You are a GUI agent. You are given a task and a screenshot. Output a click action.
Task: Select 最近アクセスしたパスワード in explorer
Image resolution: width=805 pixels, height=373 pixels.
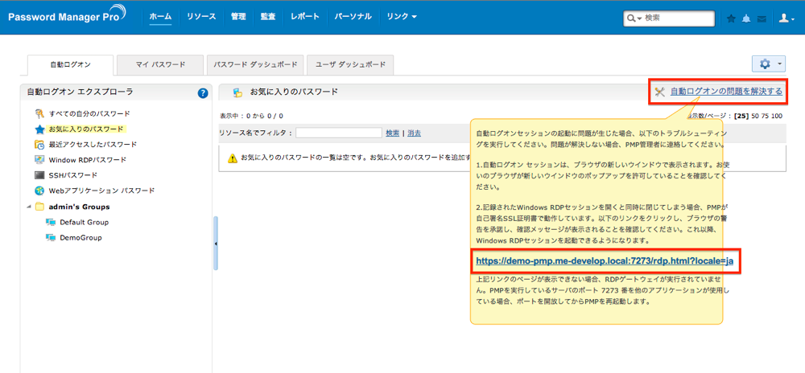tap(93, 145)
